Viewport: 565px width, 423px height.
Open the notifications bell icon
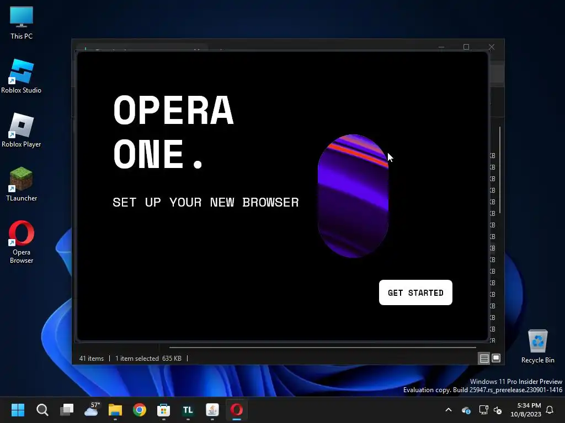550,410
